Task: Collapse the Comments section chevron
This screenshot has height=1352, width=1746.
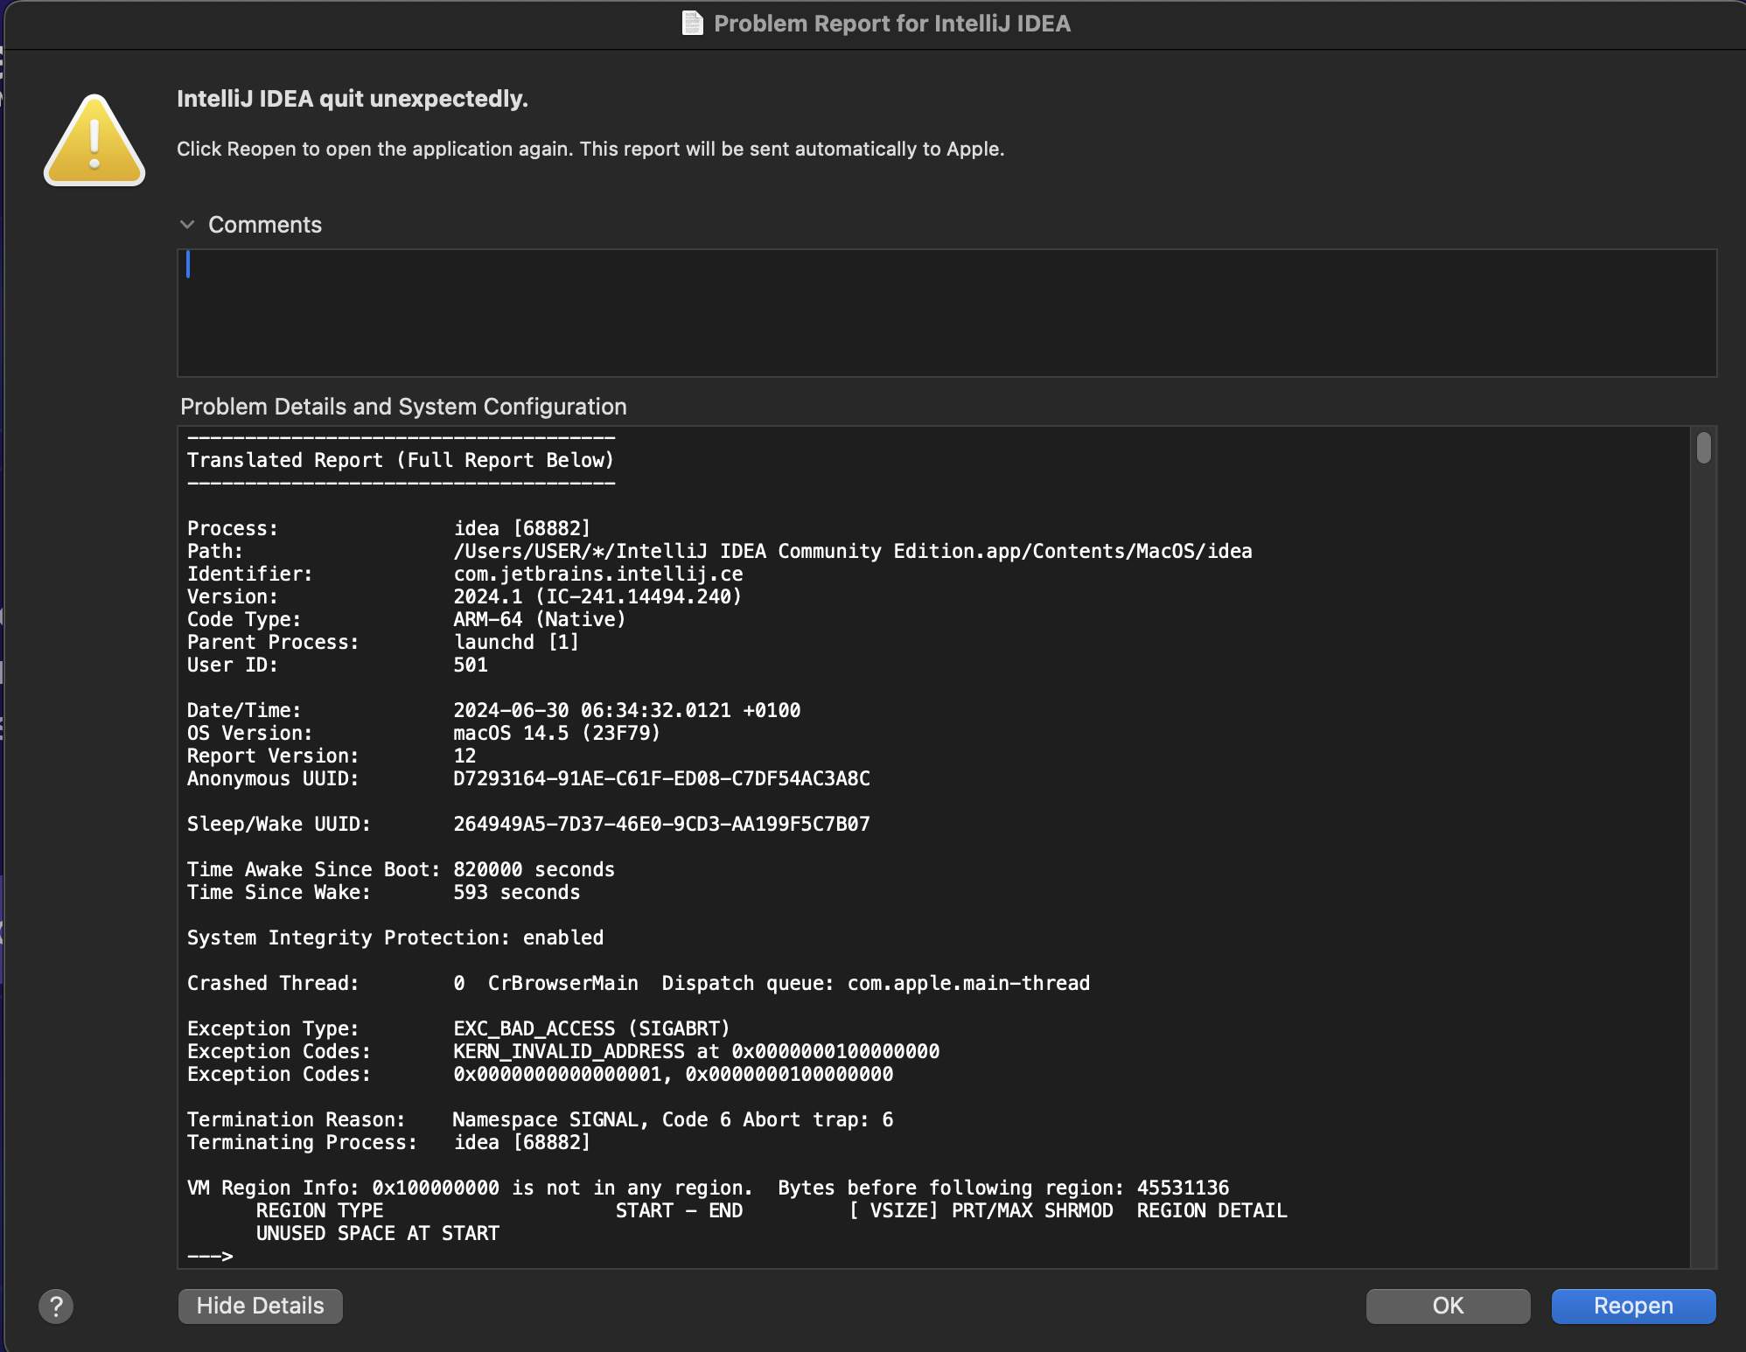Action: [186, 225]
